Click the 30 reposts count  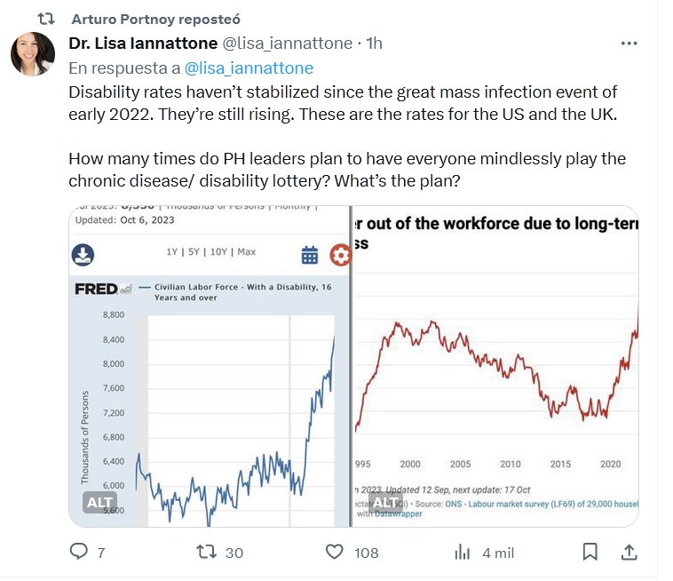[234, 553]
